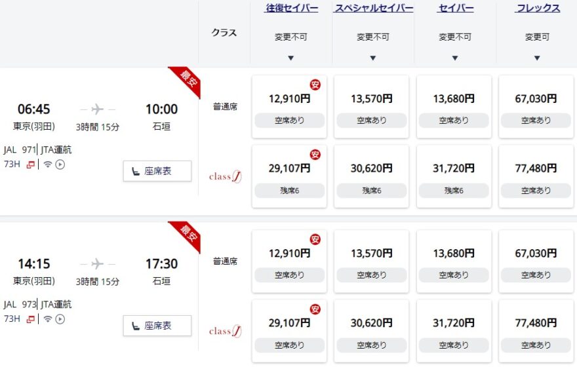The image size is (577, 367).
Task: Select the 13,680円 セイバー fare for the 14:15 flight
Action: 454,261
